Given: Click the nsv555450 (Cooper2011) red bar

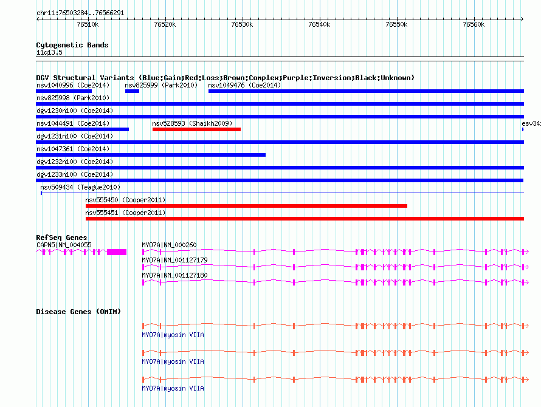Looking at the screenshot, I should point(246,206).
